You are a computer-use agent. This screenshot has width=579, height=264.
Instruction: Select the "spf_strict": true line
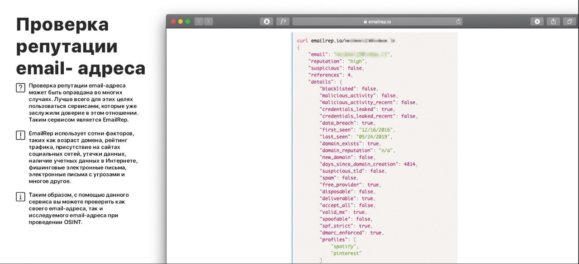tap(346, 226)
